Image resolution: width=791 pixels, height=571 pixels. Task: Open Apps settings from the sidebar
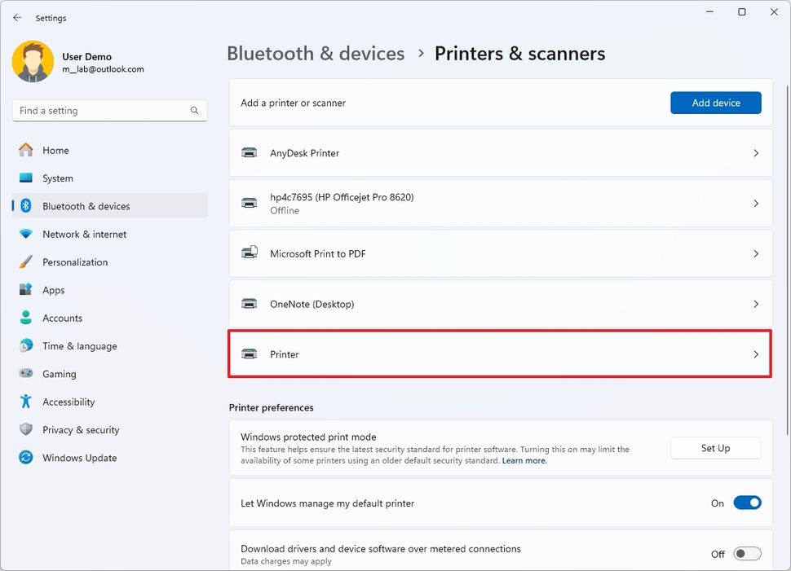click(x=29, y=290)
